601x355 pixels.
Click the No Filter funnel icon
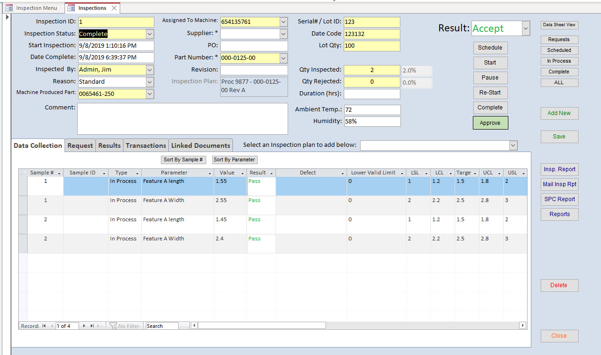pyautogui.click(x=113, y=326)
